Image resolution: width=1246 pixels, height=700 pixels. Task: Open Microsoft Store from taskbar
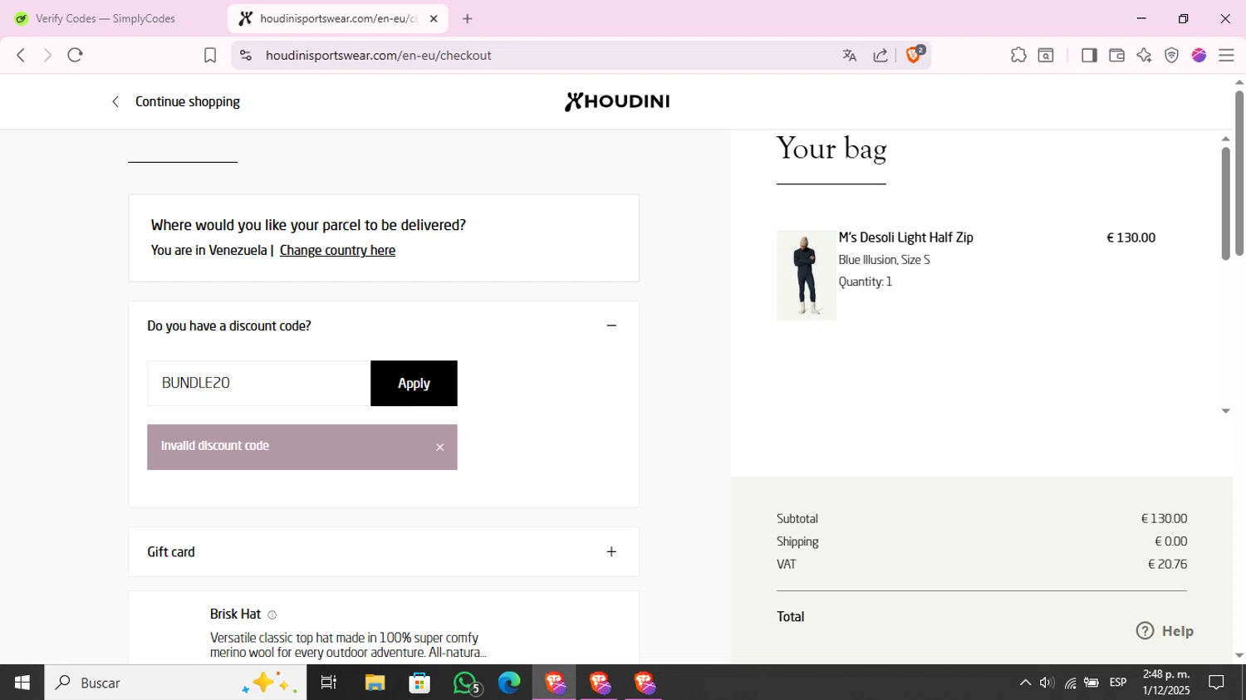coord(419,683)
